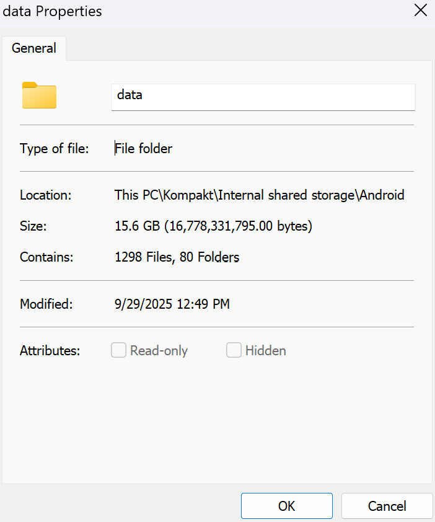Viewport: 435px width, 522px height.
Task: Select the General tab
Action: 34,48
